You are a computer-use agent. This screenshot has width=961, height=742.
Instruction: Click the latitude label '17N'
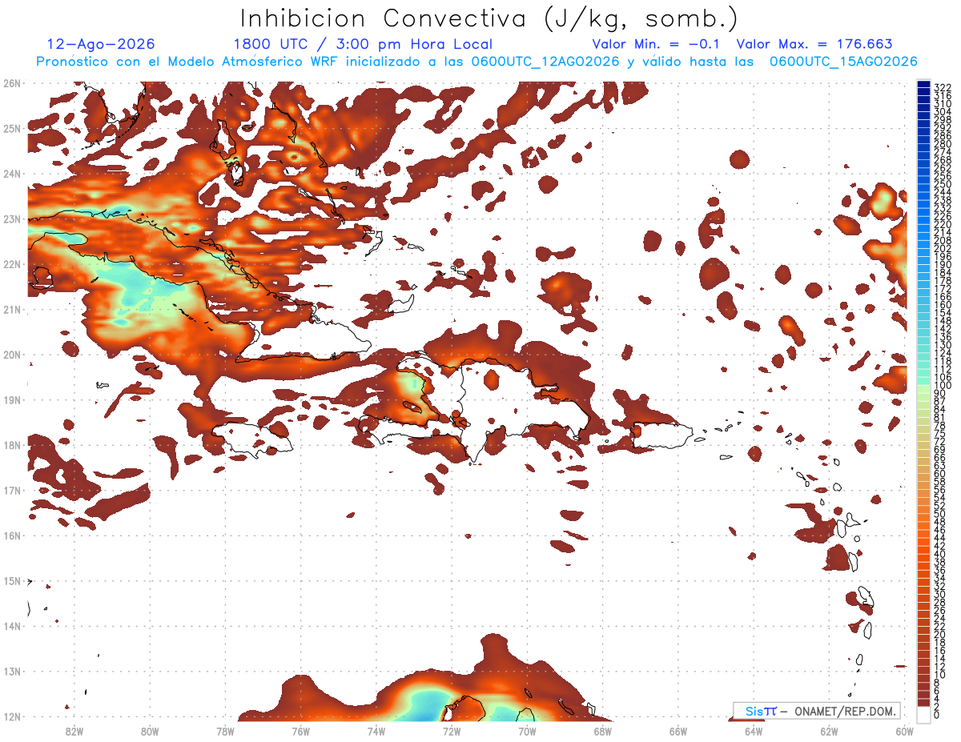pos(12,490)
